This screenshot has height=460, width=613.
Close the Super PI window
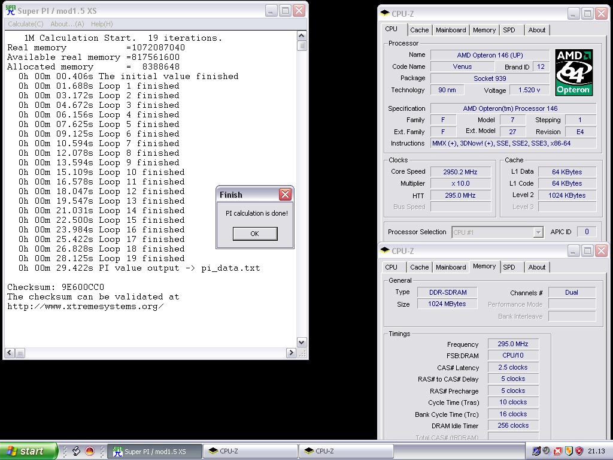[x=299, y=11]
